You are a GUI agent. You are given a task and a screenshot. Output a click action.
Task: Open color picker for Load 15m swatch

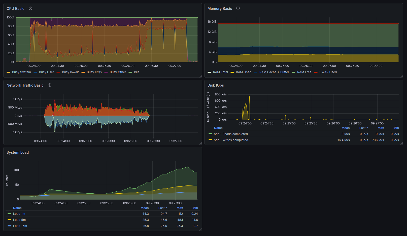9,226
